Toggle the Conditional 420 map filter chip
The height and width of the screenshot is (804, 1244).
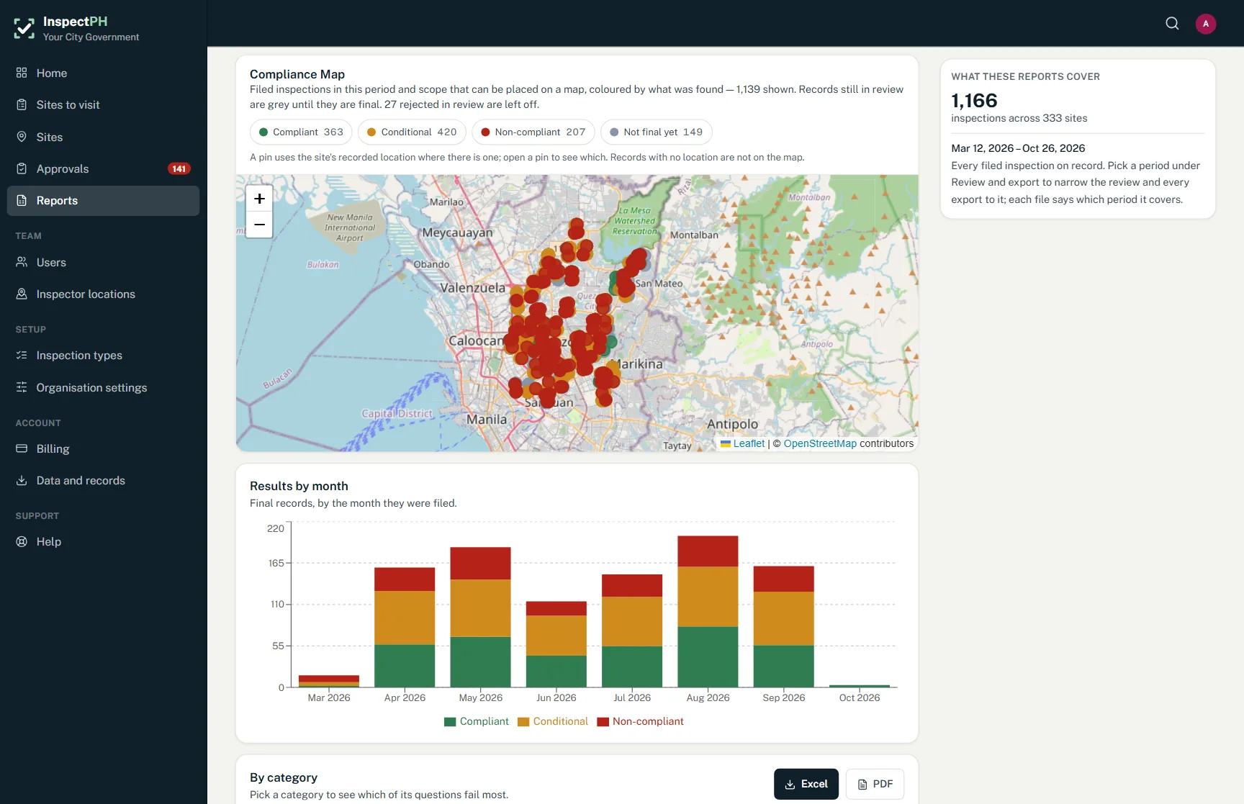point(412,132)
